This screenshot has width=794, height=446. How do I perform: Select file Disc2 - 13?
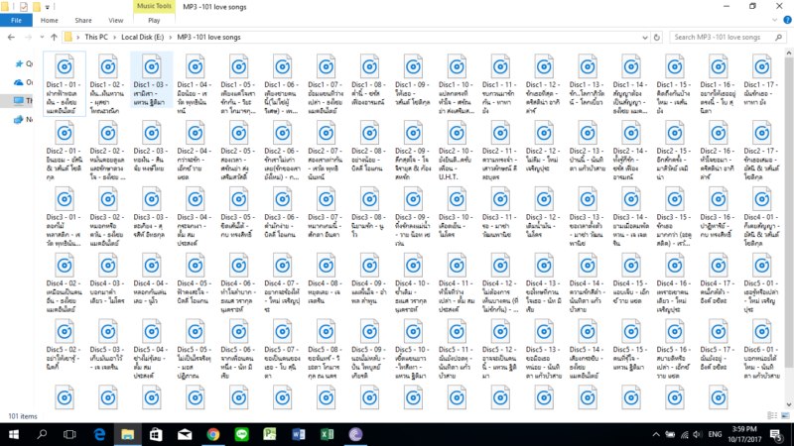[587, 146]
